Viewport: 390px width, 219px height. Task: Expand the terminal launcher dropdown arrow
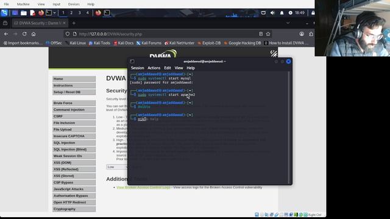54,13
